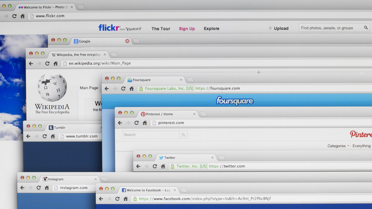372x209 pixels.
Task: Close the Google tab with its X
Action: [x=127, y=41]
